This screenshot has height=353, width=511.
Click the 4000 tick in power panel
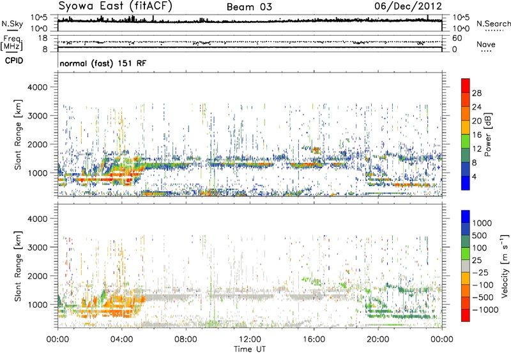point(38,87)
